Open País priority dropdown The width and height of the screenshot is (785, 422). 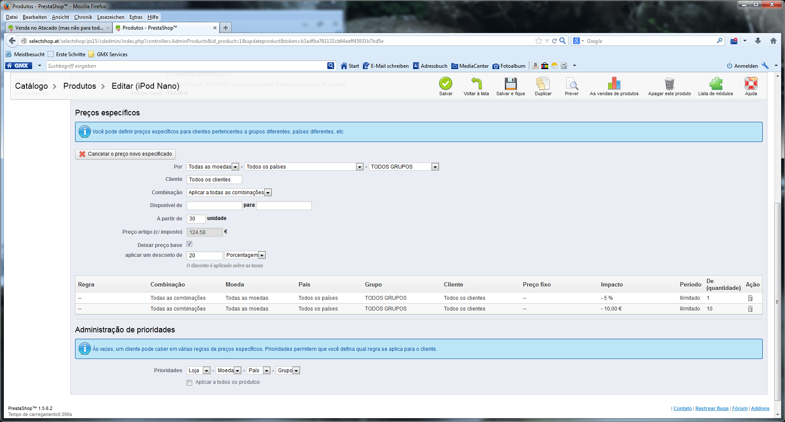pos(259,371)
